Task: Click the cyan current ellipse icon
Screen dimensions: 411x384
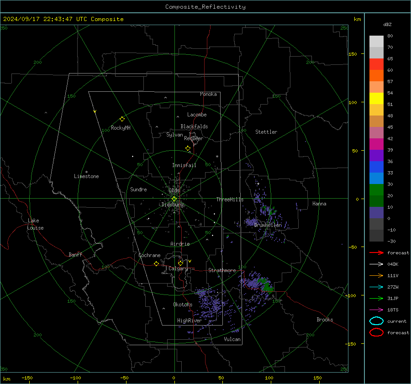Action: click(x=376, y=321)
